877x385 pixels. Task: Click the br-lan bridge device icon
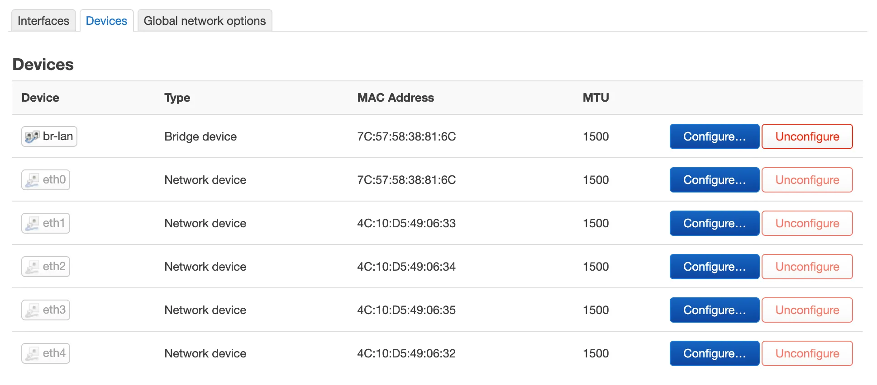pos(32,136)
